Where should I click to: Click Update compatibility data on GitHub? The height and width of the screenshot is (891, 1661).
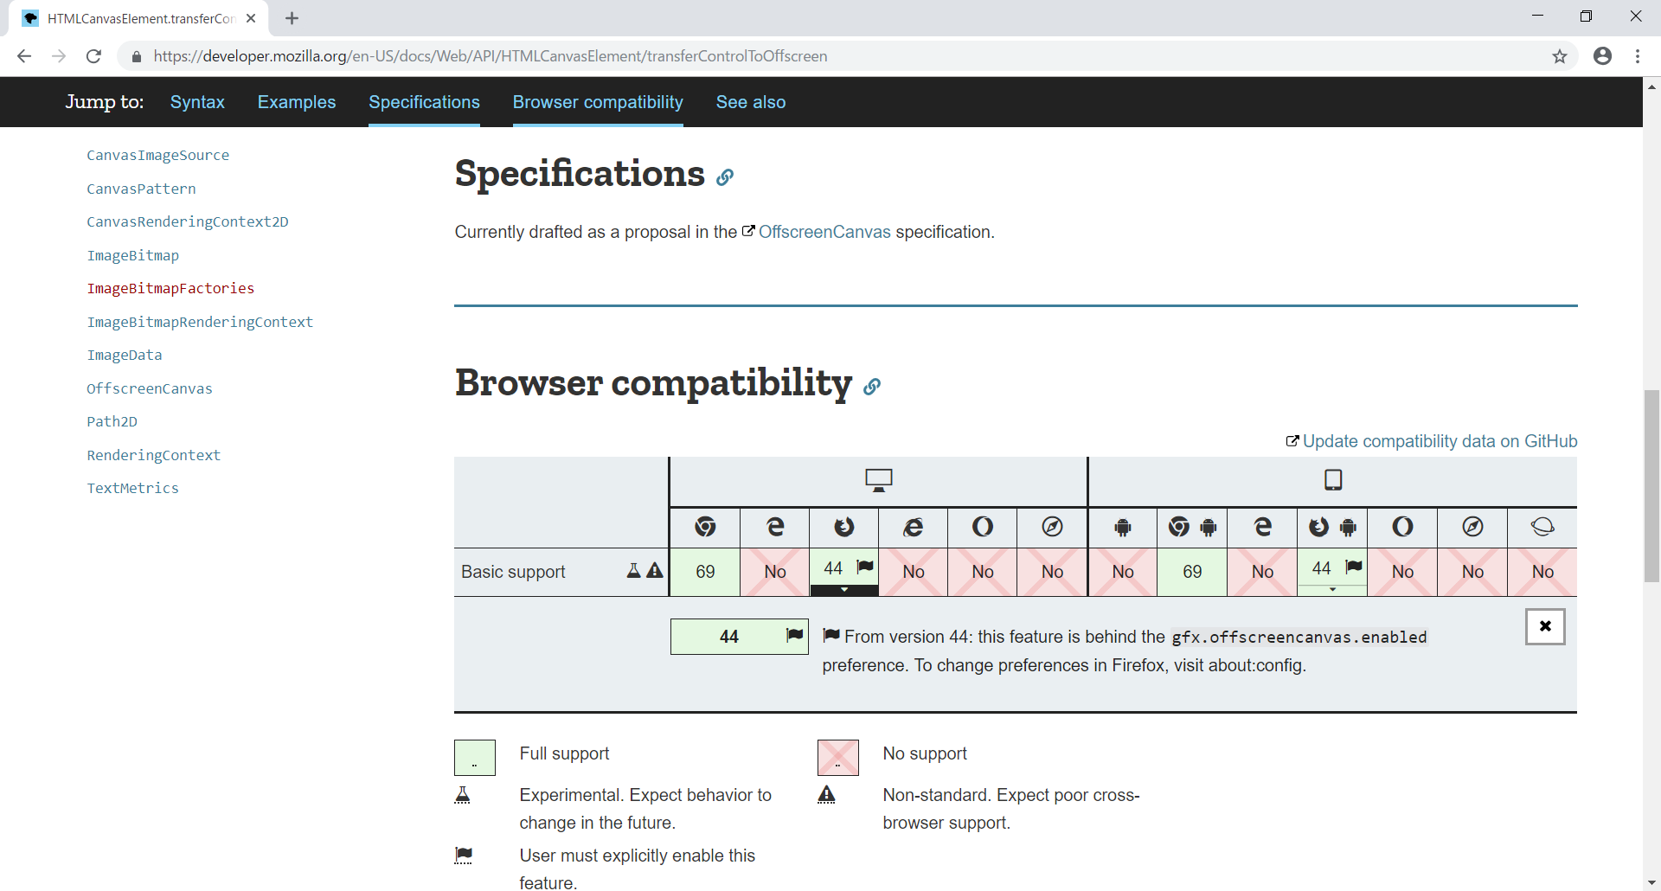[1439, 441]
